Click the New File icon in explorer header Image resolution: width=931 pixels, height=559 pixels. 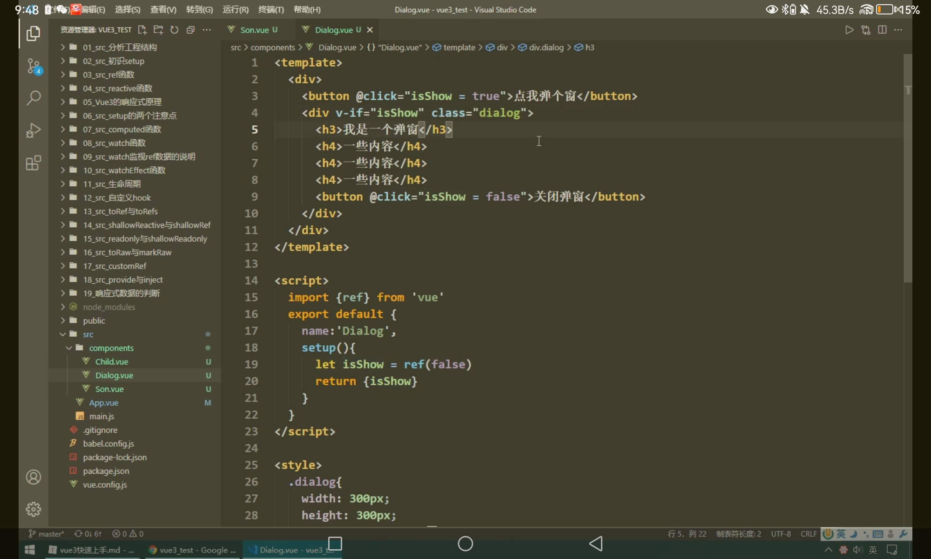142,30
